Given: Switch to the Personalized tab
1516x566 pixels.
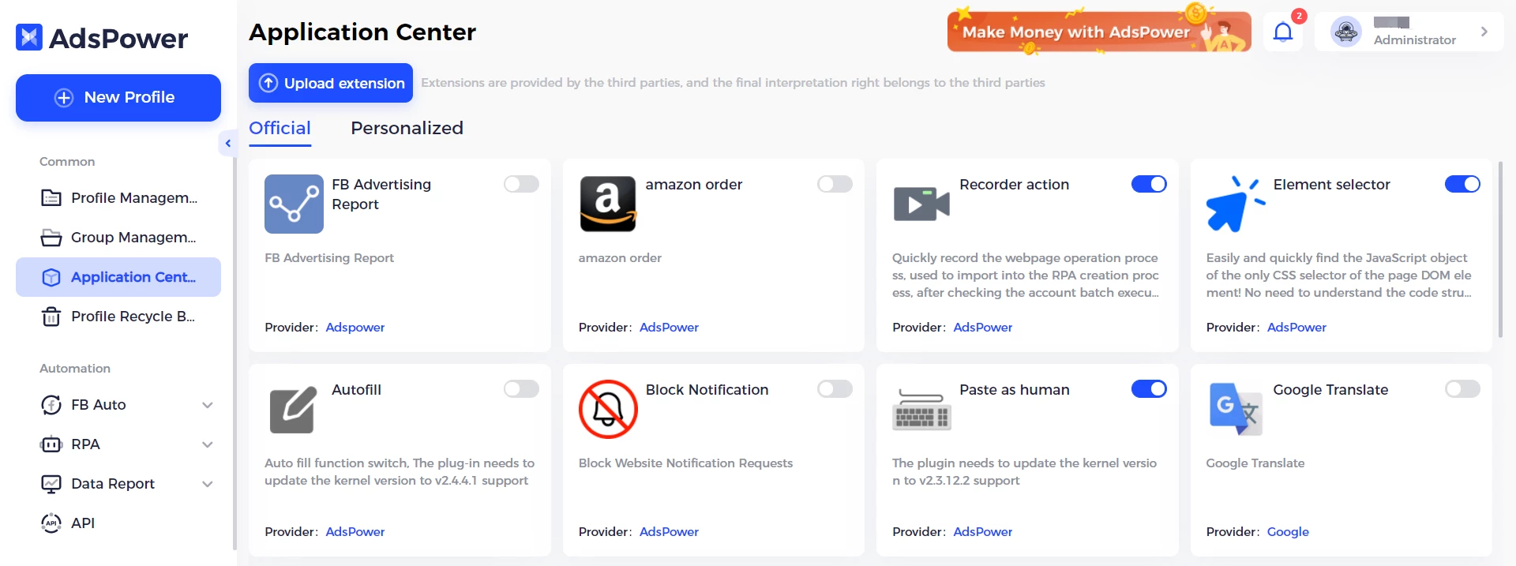Looking at the screenshot, I should tap(407, 128).
